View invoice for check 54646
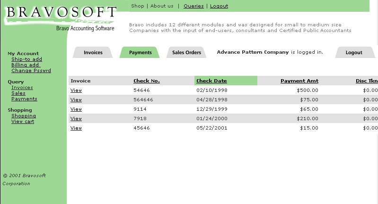The height and width of the screenshot is (204, 378). tap(76, 90)
